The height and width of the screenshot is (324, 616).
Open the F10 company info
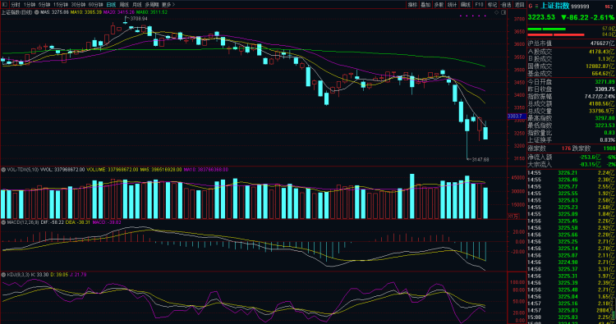click(x=479, y=5)
